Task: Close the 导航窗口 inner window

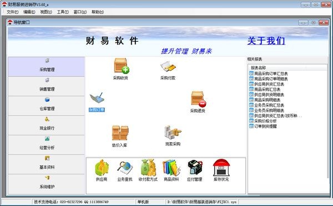Action: tap(324, 23)
